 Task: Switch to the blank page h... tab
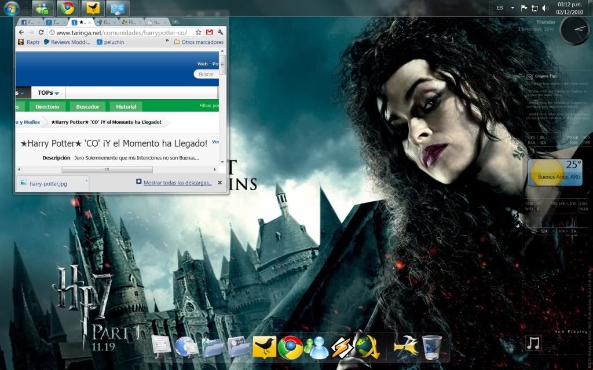[156, 23]
